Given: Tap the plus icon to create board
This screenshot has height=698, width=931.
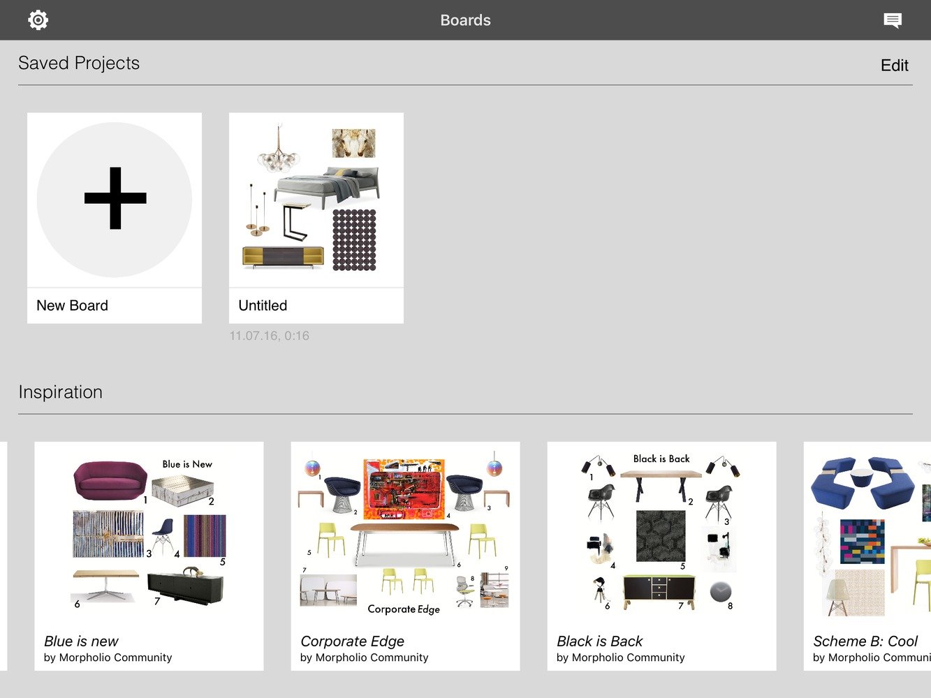Looking at the screenshot, I should 115,199.
